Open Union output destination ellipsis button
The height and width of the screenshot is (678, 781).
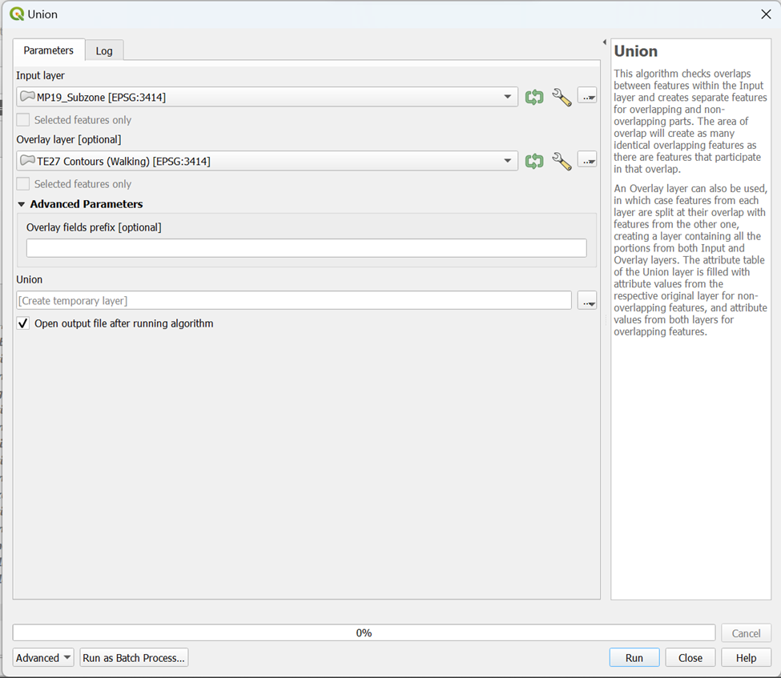pyautogui.click(x=587, y=301)
